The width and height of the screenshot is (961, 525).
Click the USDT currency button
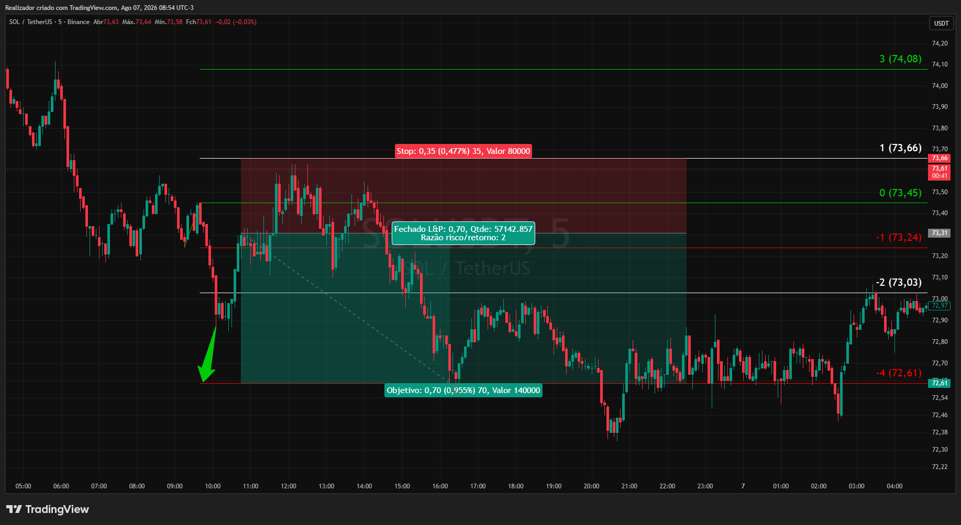point(941,23)
